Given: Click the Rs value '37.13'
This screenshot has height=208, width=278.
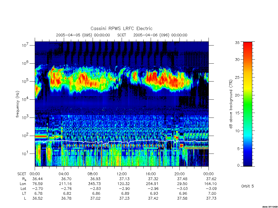Looking at the screenshot, I should (124, 179).
